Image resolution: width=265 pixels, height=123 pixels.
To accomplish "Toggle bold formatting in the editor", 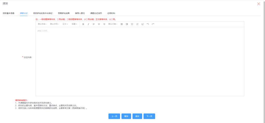I will pos(83,24).
